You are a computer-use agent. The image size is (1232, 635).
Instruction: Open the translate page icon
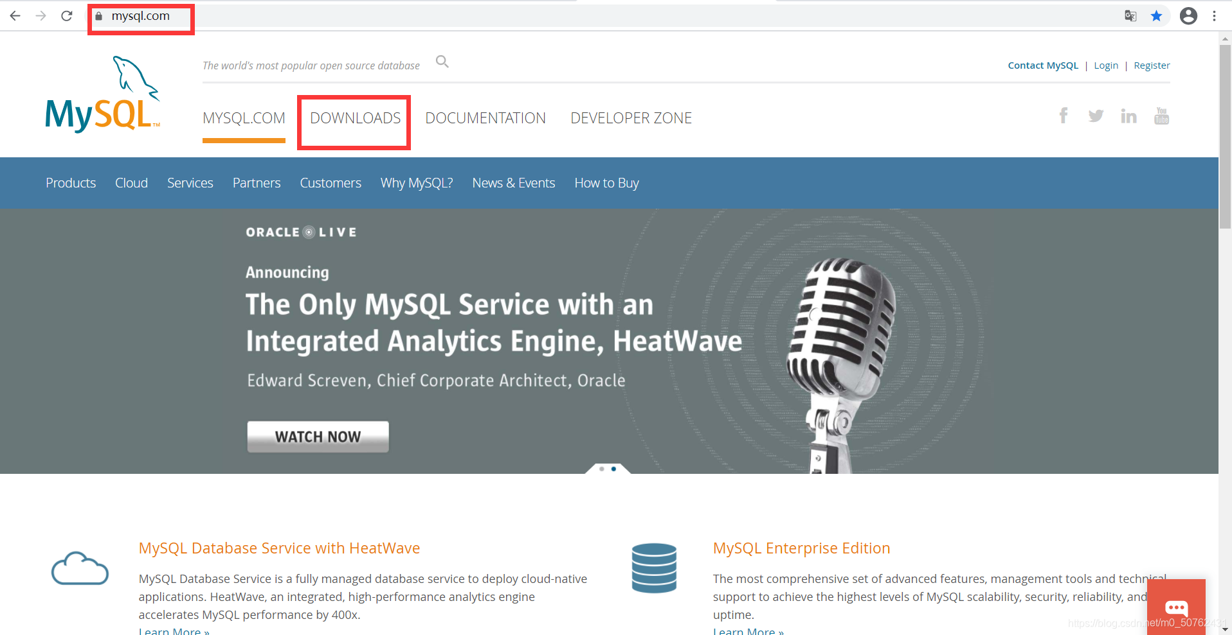[x=1130, y=16]
